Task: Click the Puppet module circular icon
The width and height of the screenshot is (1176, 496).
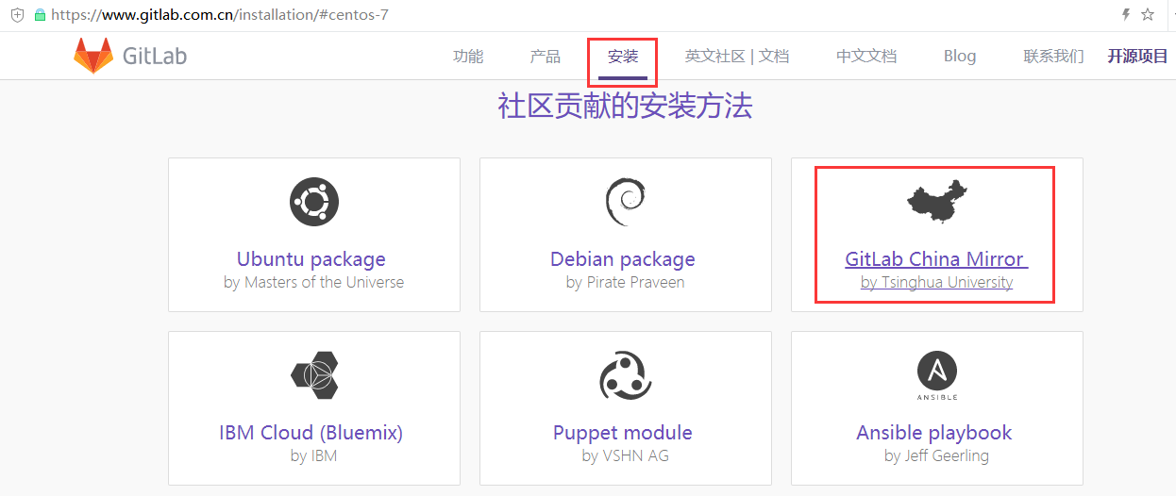Action: pyautogui.click(x=624, y=375)
